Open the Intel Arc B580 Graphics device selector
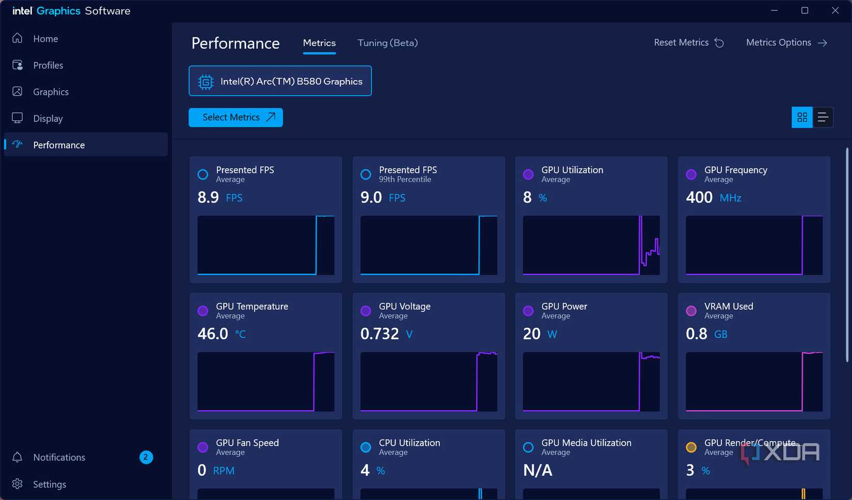852x500 pixels. pyautogui.click(x=280, y=81)
